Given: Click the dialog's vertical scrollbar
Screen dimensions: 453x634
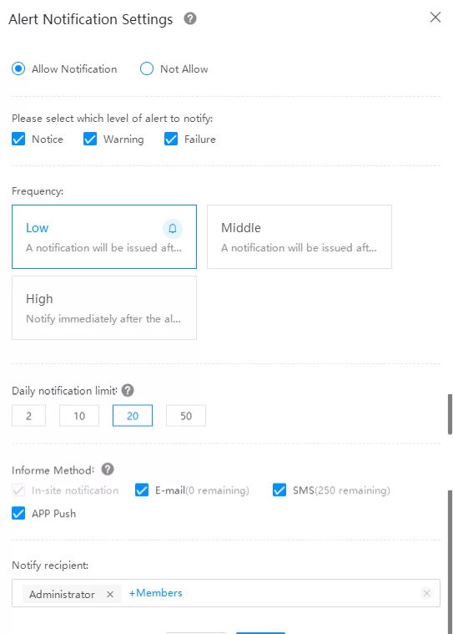Looking at the screenshot, I should coord(450,414).
